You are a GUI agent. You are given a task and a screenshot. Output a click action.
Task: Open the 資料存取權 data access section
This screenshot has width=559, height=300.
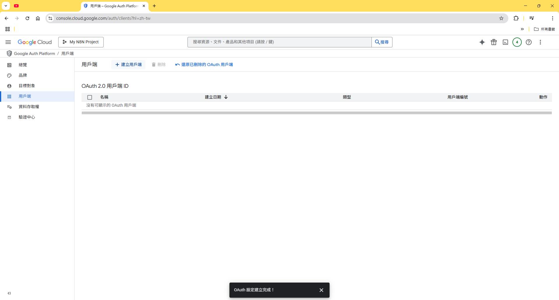tap(29, 107)
